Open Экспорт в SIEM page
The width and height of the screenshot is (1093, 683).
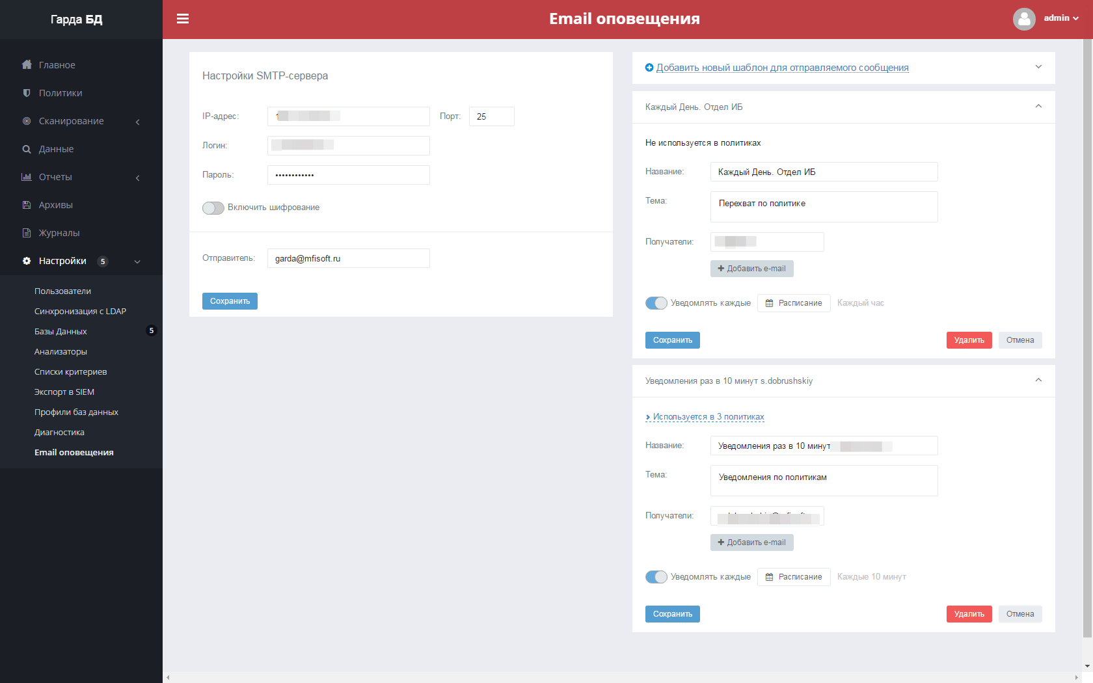(x=64, y=392)
